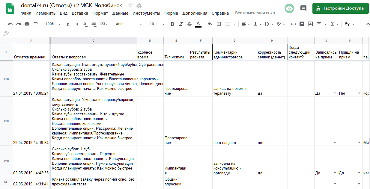Open the comments history icon
This screenshot has height=189, width=370.
coord(303,8)
